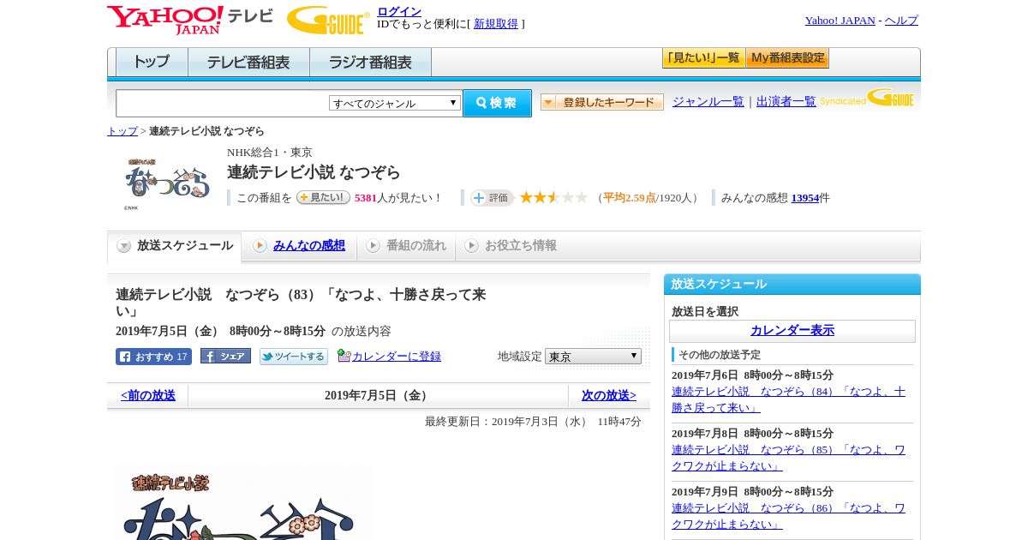Image resolution: width=1028 pixels, height=540 pixels.
Task: Switch to the ラジオ番組表 tab
Action: (x=370, y=63)
